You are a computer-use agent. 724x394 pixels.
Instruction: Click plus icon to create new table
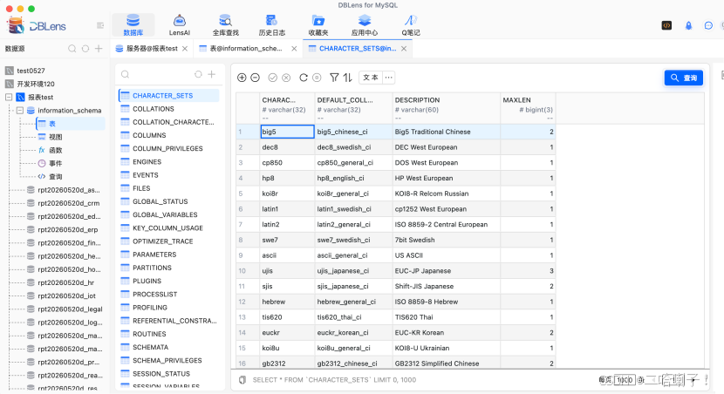[211, 74]
